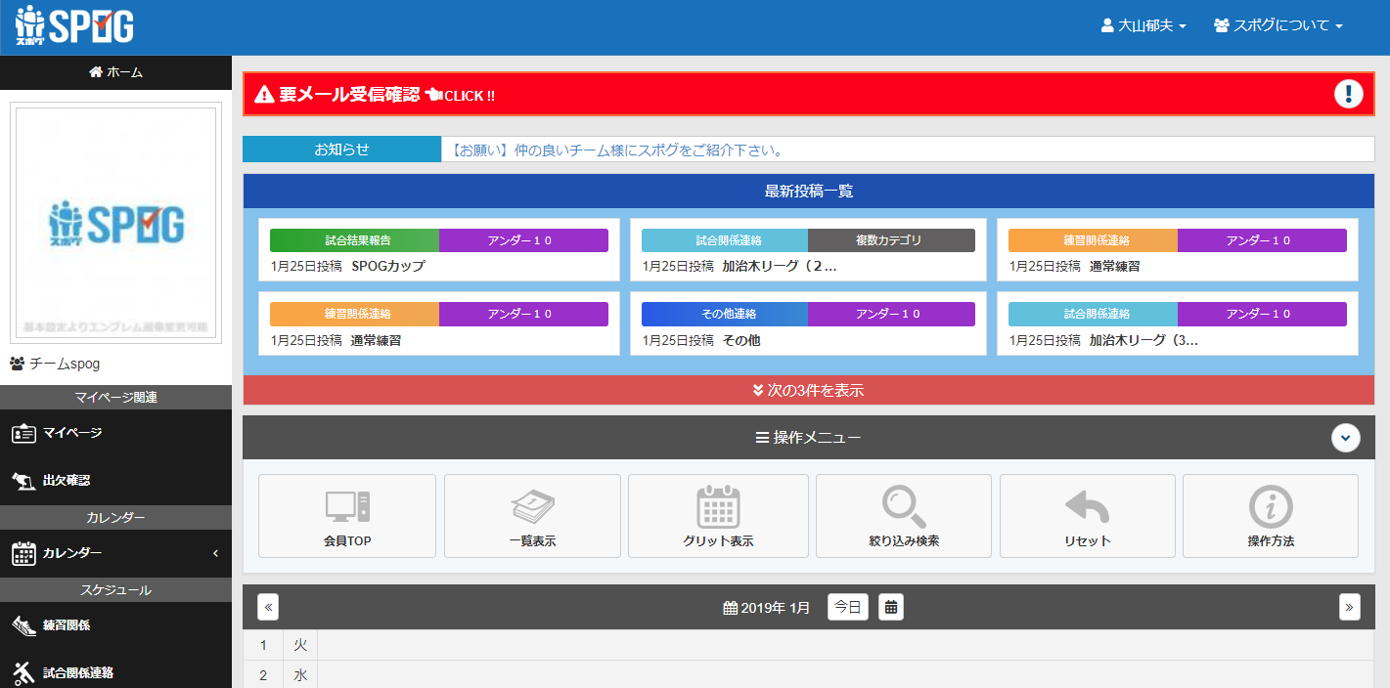Open the calendar date picker icon
The width and height of the screenshot is (1390, 688).
(890, 607)
